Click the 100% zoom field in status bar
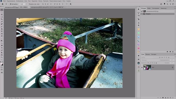The image size is (176, 99). tap(6, 98)
